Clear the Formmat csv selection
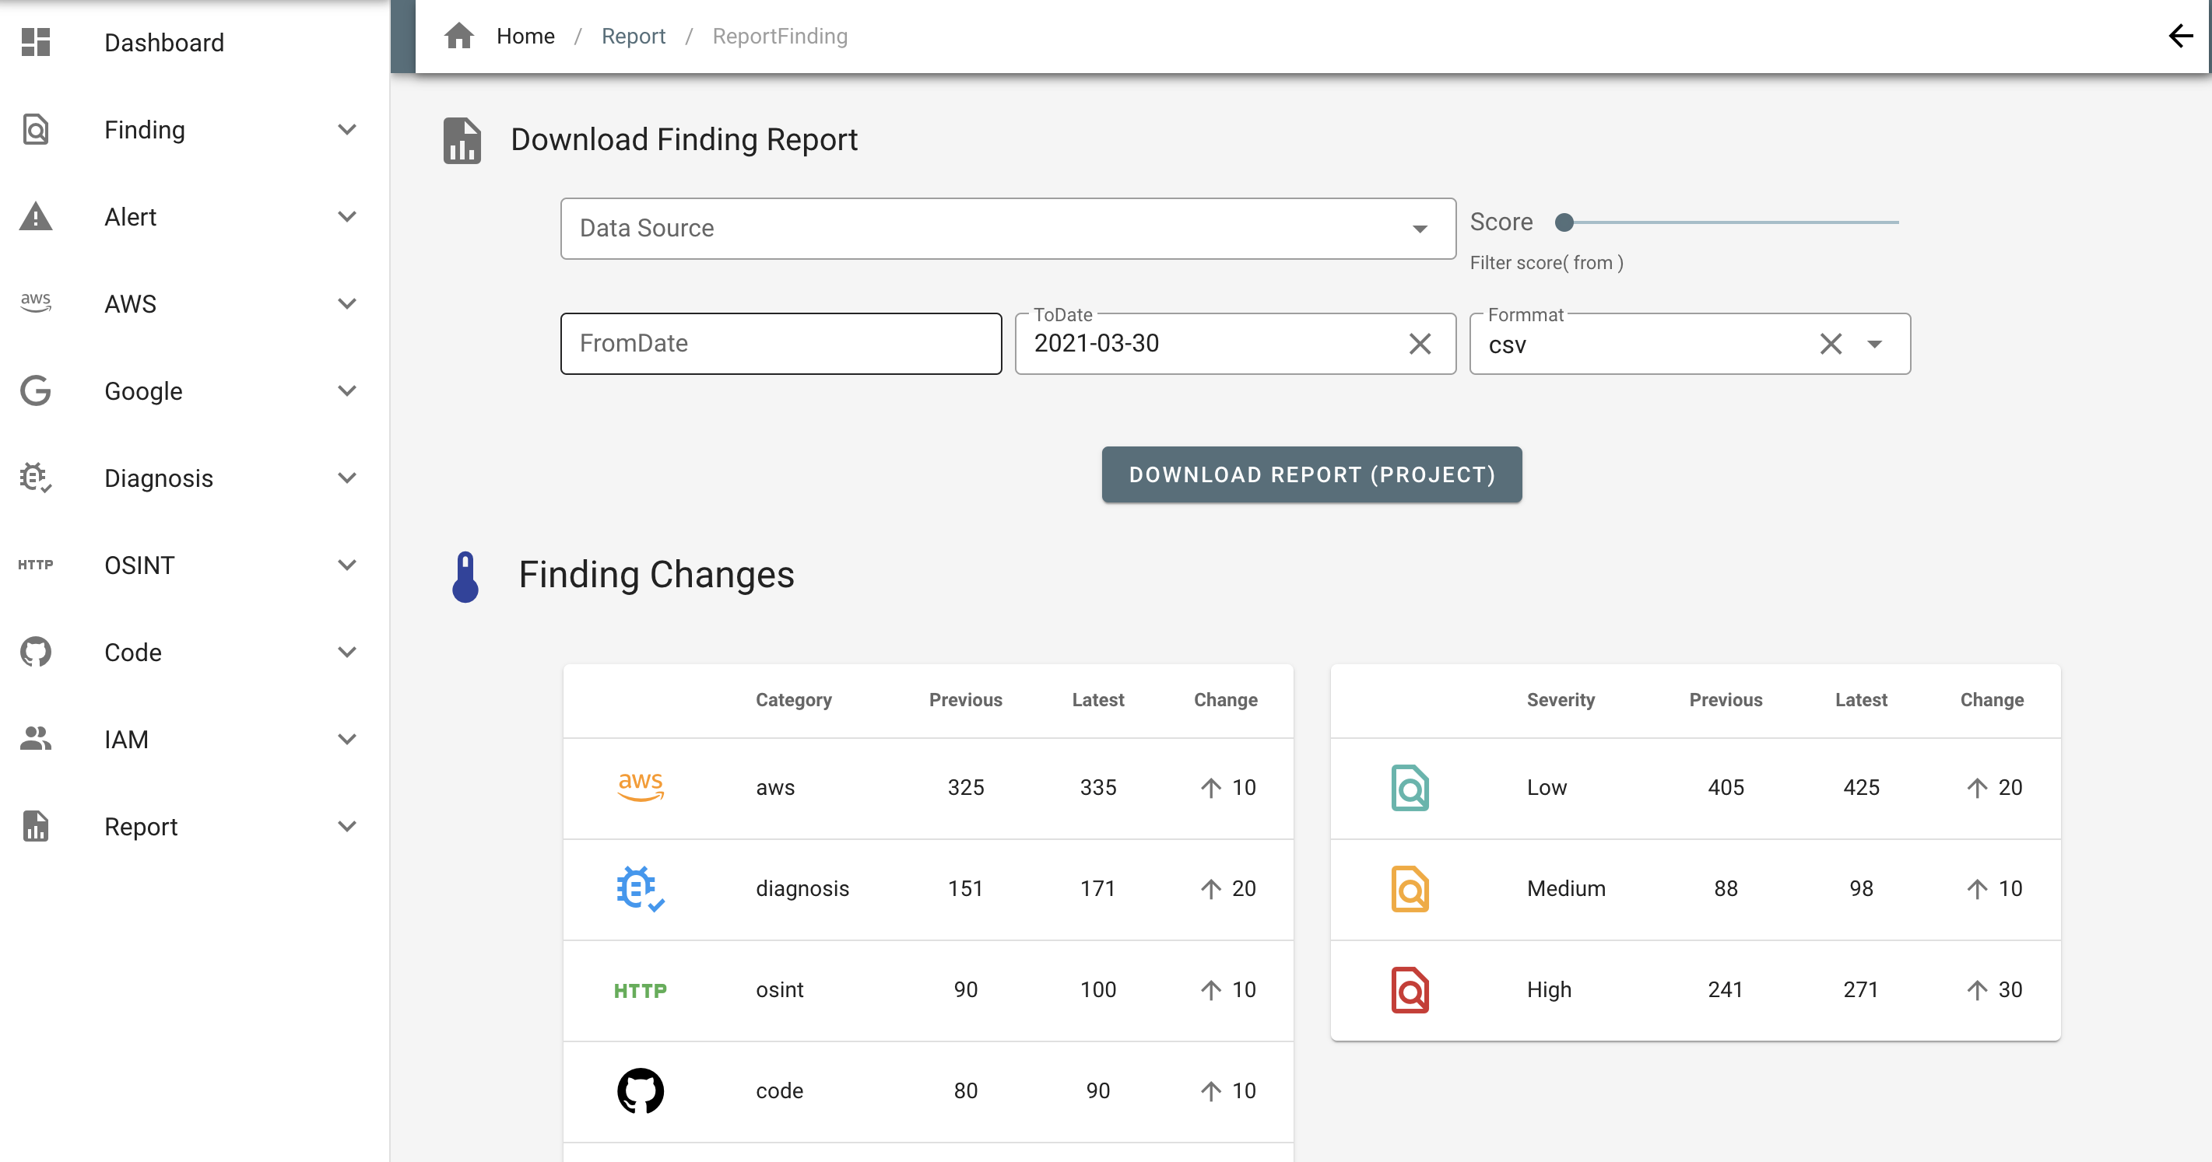This screenshot has width=2212, height=1162. tap(1831, 343)
